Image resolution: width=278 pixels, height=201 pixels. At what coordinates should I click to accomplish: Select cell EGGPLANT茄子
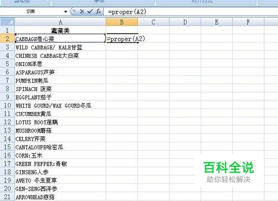[61, 97]
